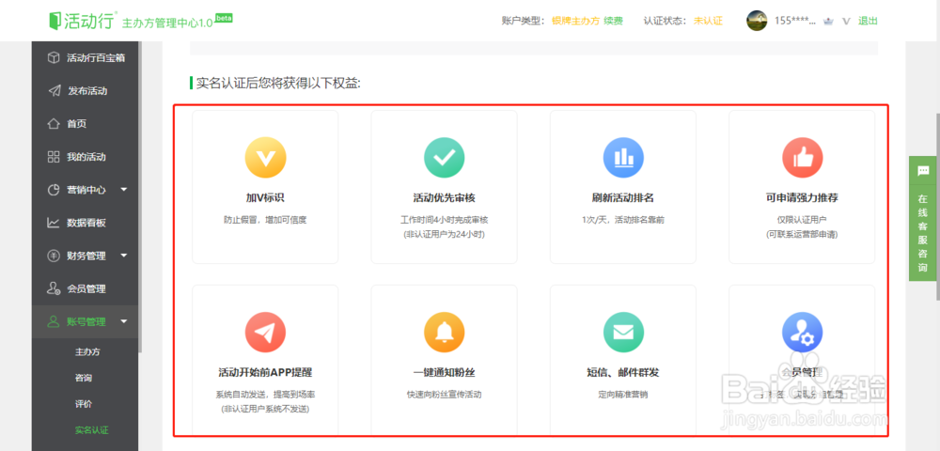Click the 银牌主办方 account type text

(575, 21)
